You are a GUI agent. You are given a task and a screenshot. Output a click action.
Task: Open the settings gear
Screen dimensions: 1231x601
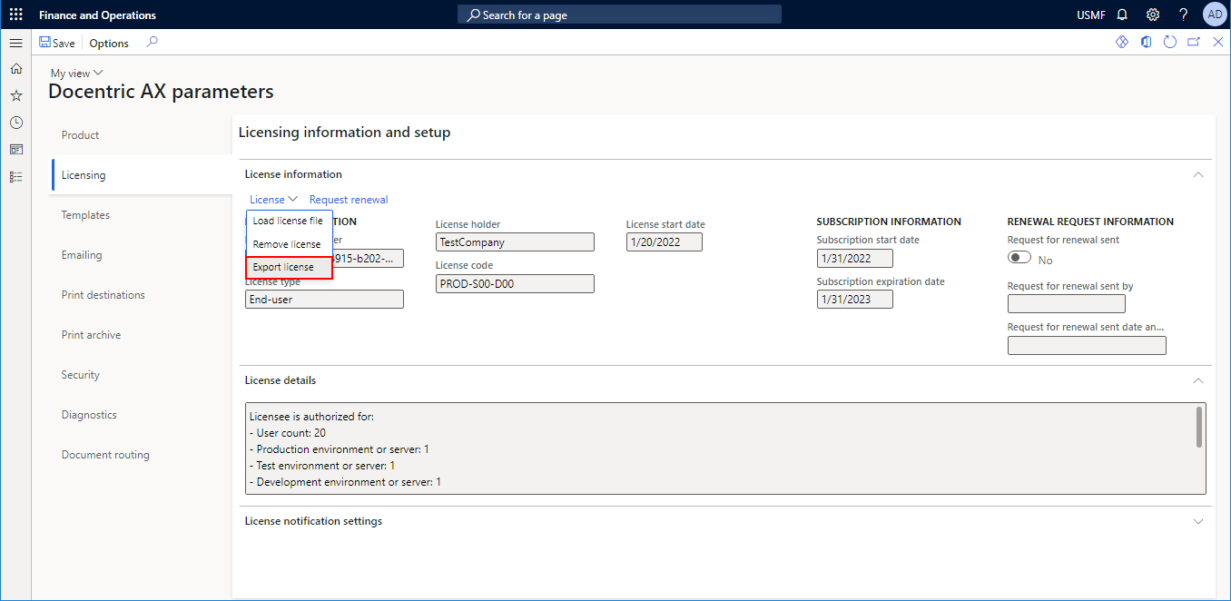pyautogui.click(x=1153, y=15)
